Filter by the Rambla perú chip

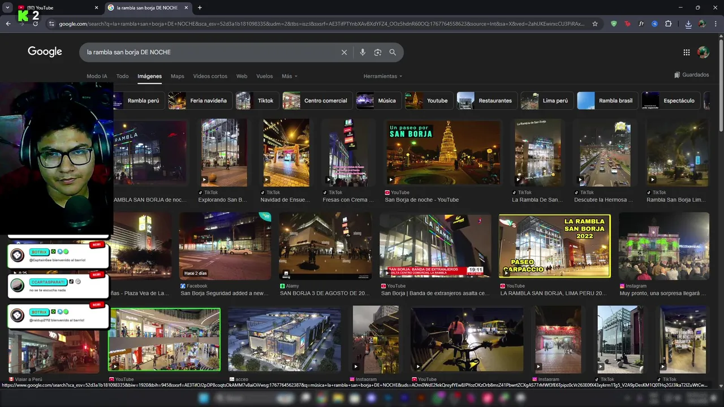click(139, 101)
